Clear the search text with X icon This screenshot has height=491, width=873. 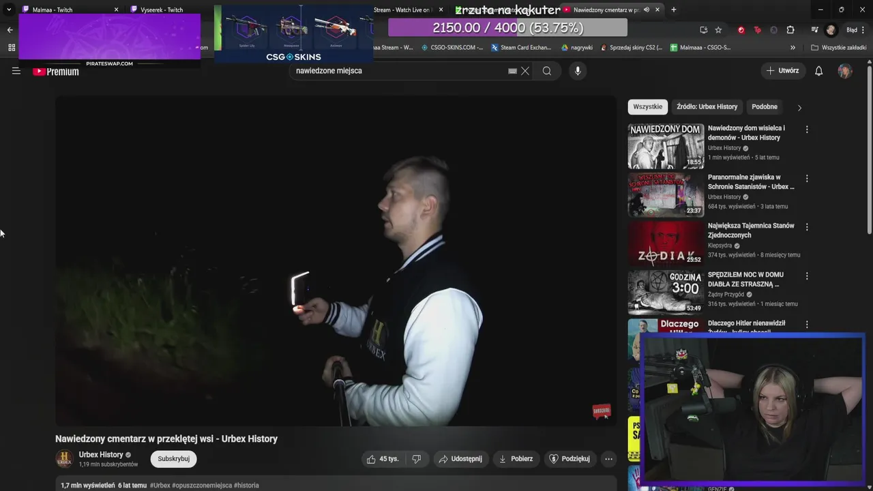click(x=525, y=71)
